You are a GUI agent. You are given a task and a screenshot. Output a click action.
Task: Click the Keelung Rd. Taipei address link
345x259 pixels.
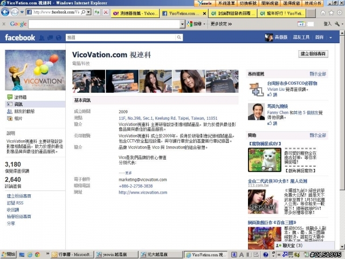168,118
